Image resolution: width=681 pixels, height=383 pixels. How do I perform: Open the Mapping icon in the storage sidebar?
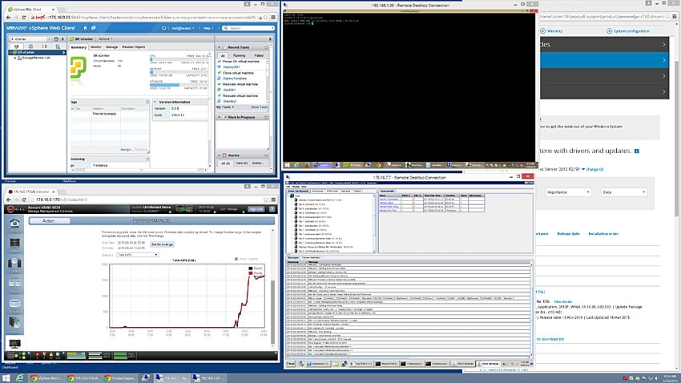[14, 323]
